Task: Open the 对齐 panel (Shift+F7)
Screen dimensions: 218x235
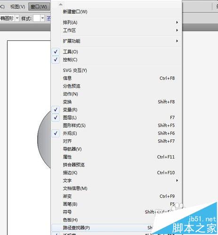Action: (x=116, y=141)
